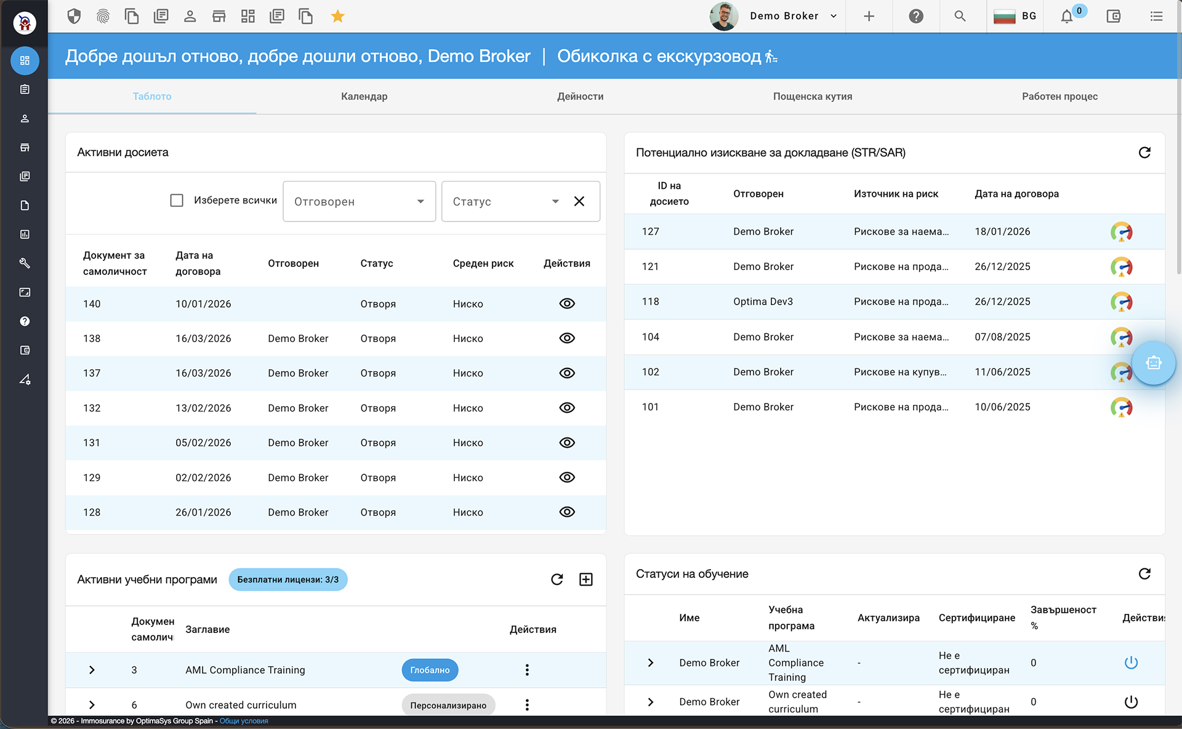Switch to the 'Календар' tab
1182x729 pixels.
tap(364, 97)
